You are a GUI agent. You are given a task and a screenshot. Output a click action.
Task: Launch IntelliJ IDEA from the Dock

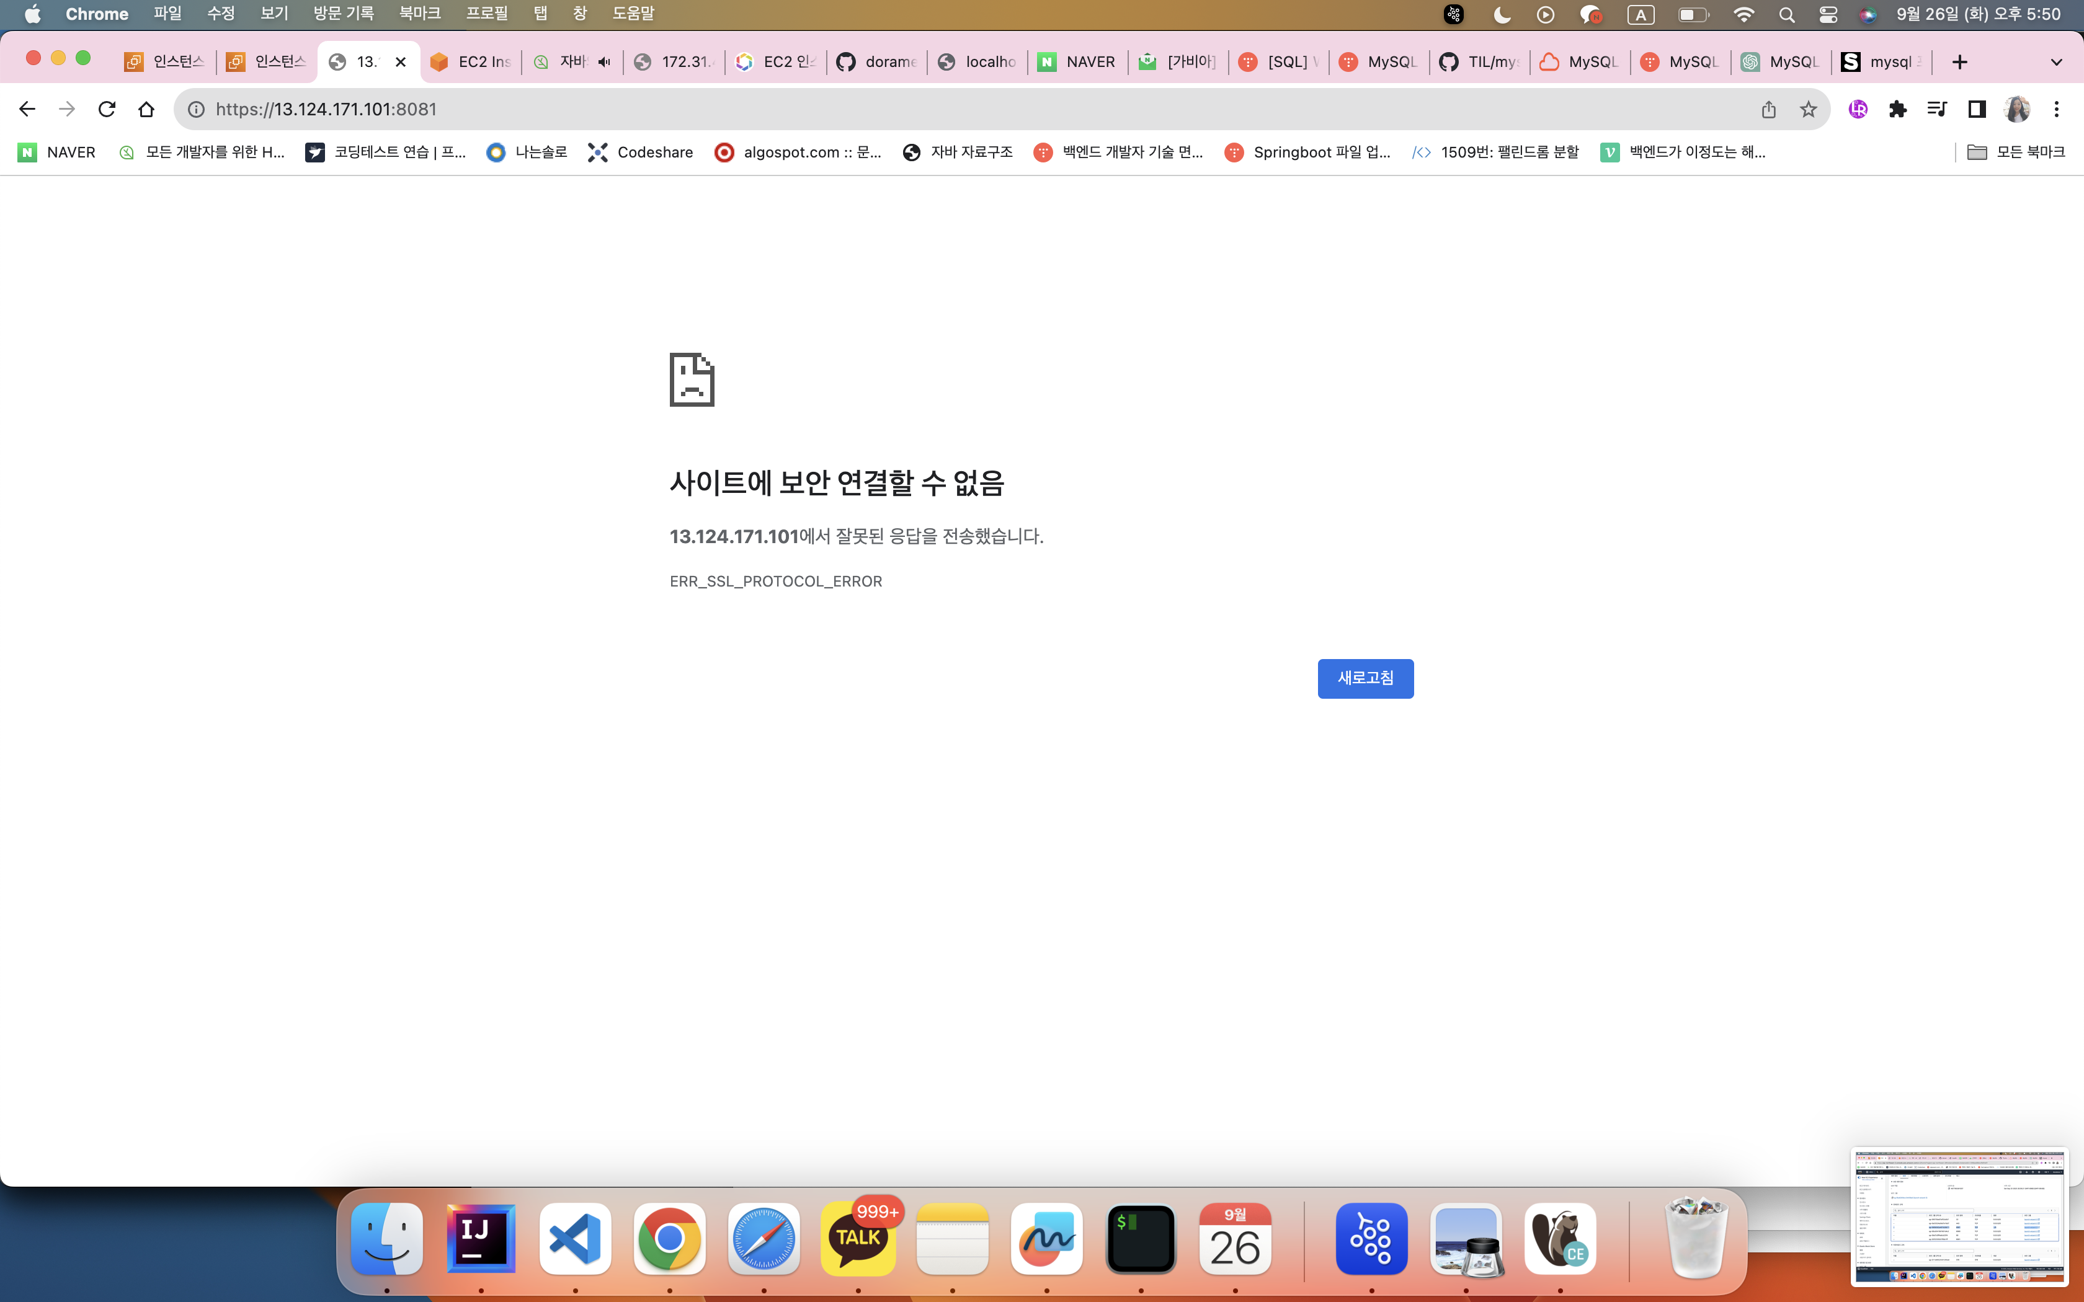(x=481, y=1239)
